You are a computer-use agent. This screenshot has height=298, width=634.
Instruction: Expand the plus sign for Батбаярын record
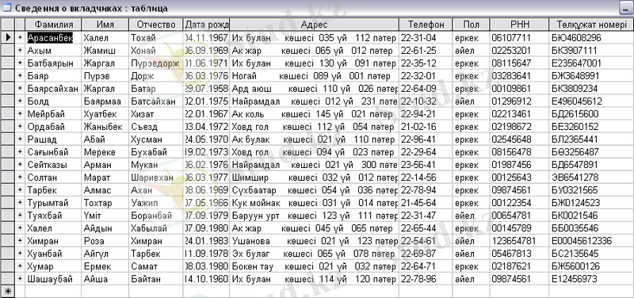21,63
